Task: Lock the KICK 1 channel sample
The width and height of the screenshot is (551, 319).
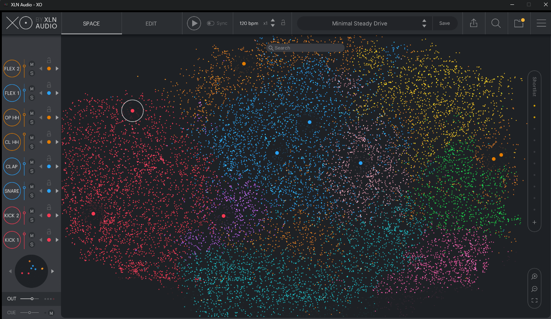Action: tap(49, 231)
